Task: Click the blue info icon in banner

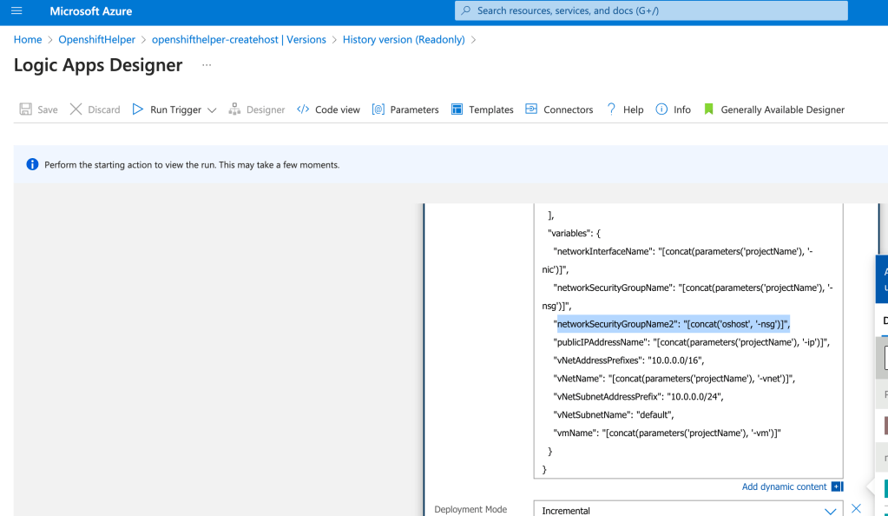Action: click(x=32, y=164)
